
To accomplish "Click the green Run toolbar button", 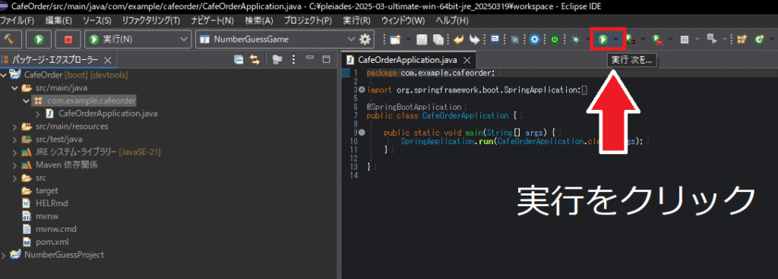I will click(x=602, y=39).
